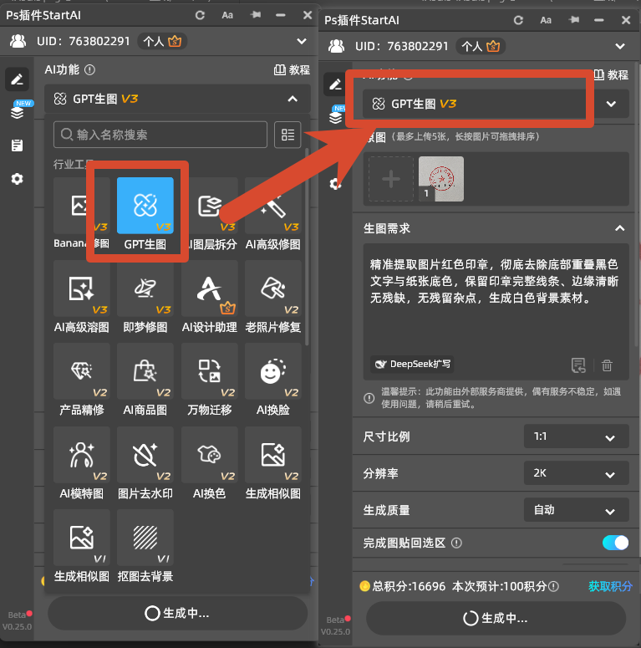Open 教程 tutorial in right panel
Viewport: 641px width, 648px height.
pyautogui.click(x=611, y=74)
